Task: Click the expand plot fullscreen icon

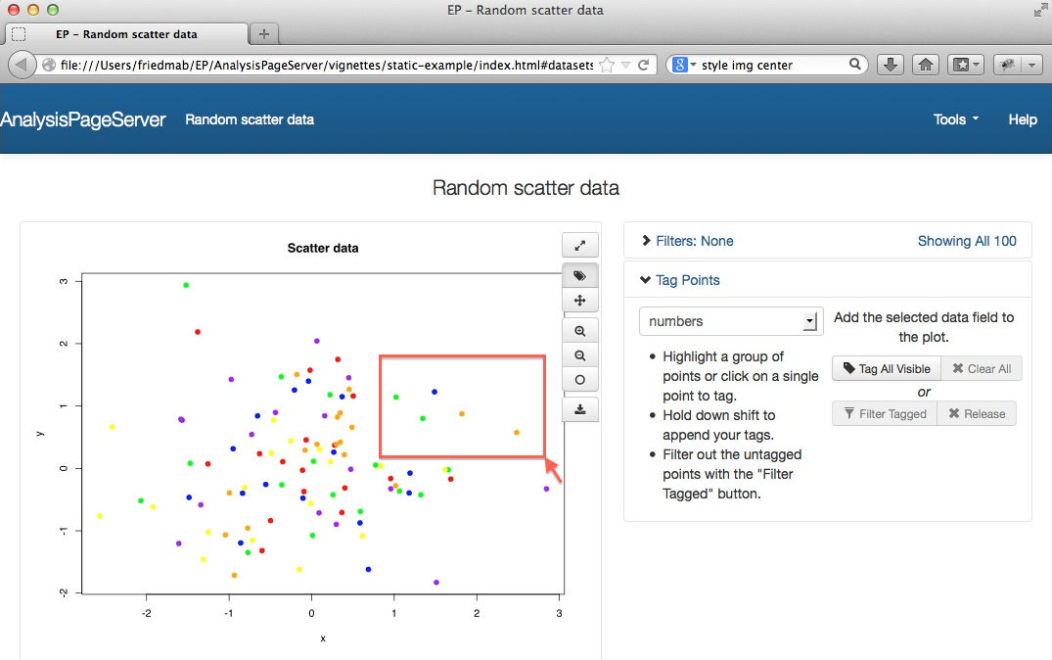Action: point(579,245)
